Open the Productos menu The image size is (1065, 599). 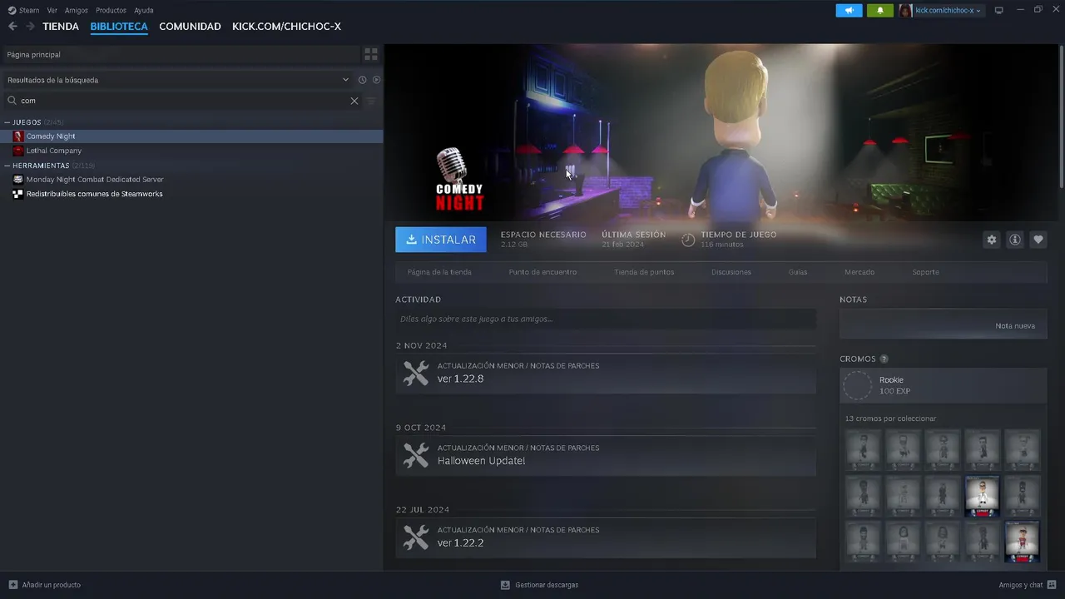click(111, 10)
